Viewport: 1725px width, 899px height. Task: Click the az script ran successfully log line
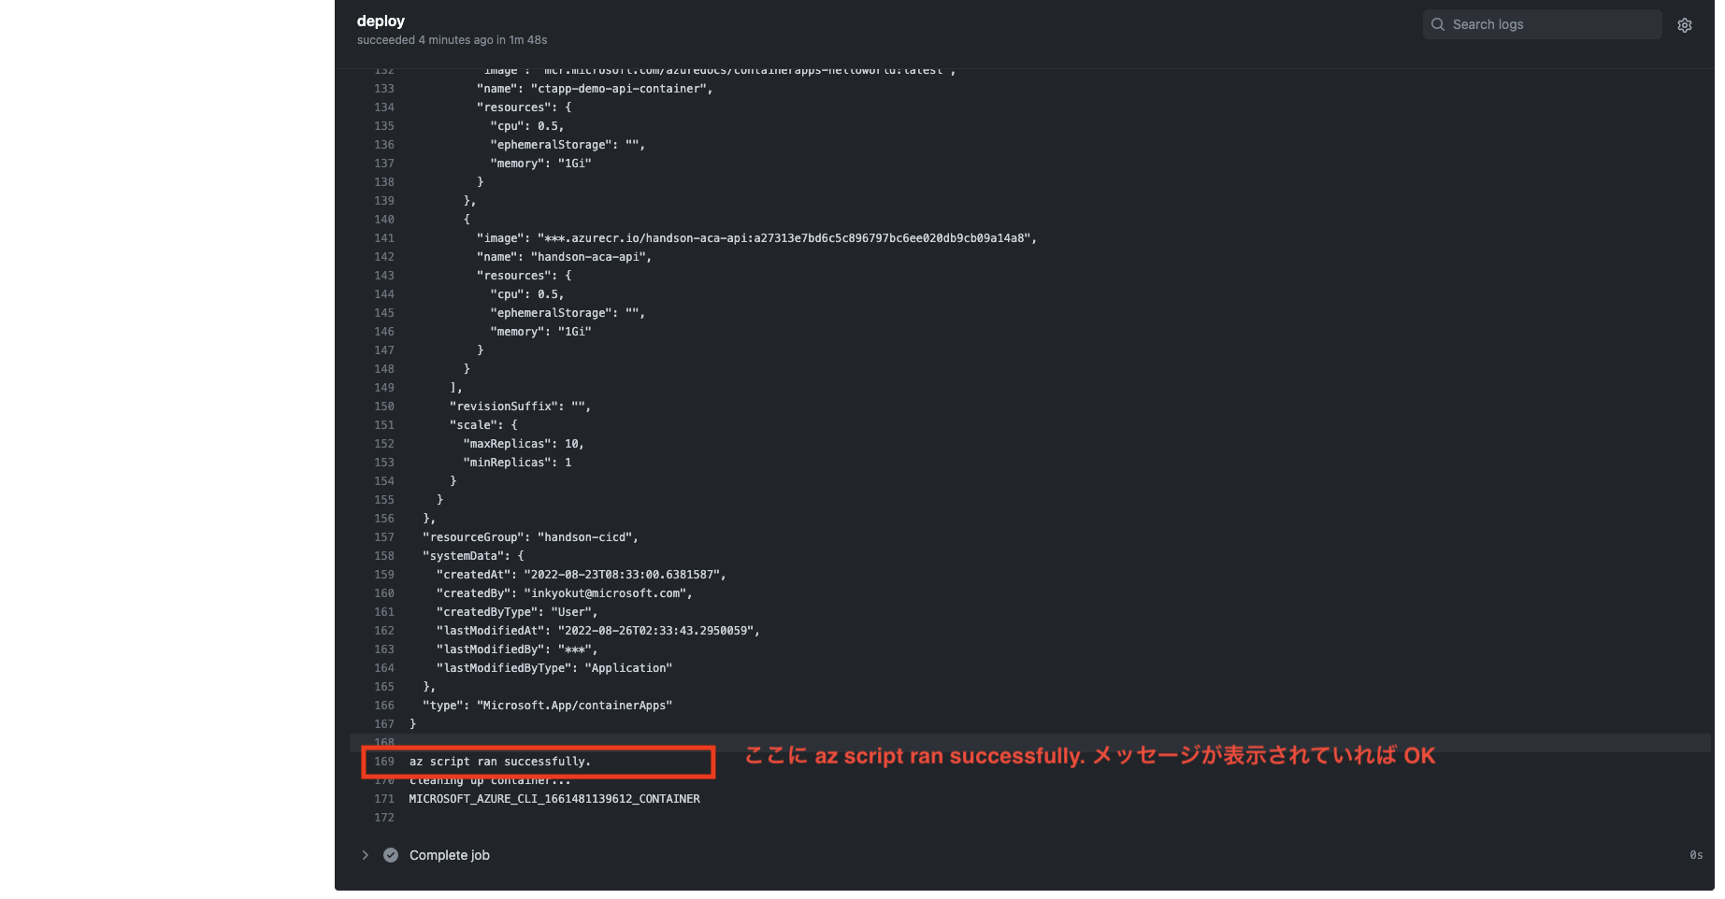pos(500,762)
